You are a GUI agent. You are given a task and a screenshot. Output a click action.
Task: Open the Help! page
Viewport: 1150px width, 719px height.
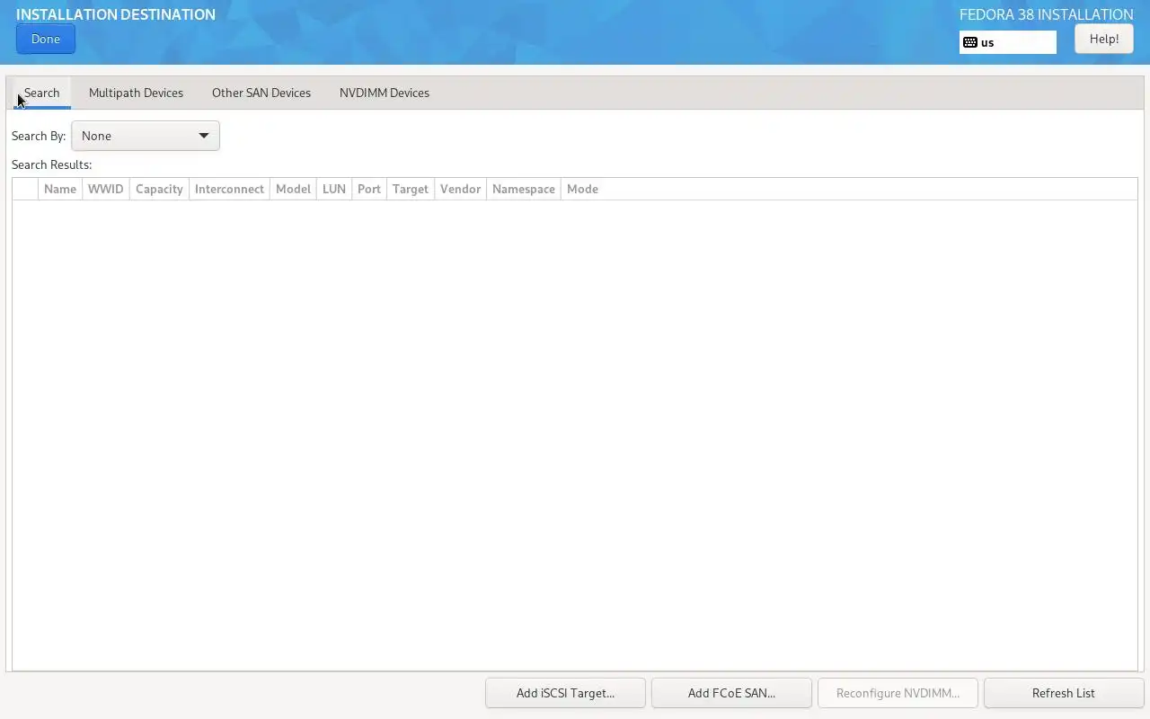tap(1103, 39)
